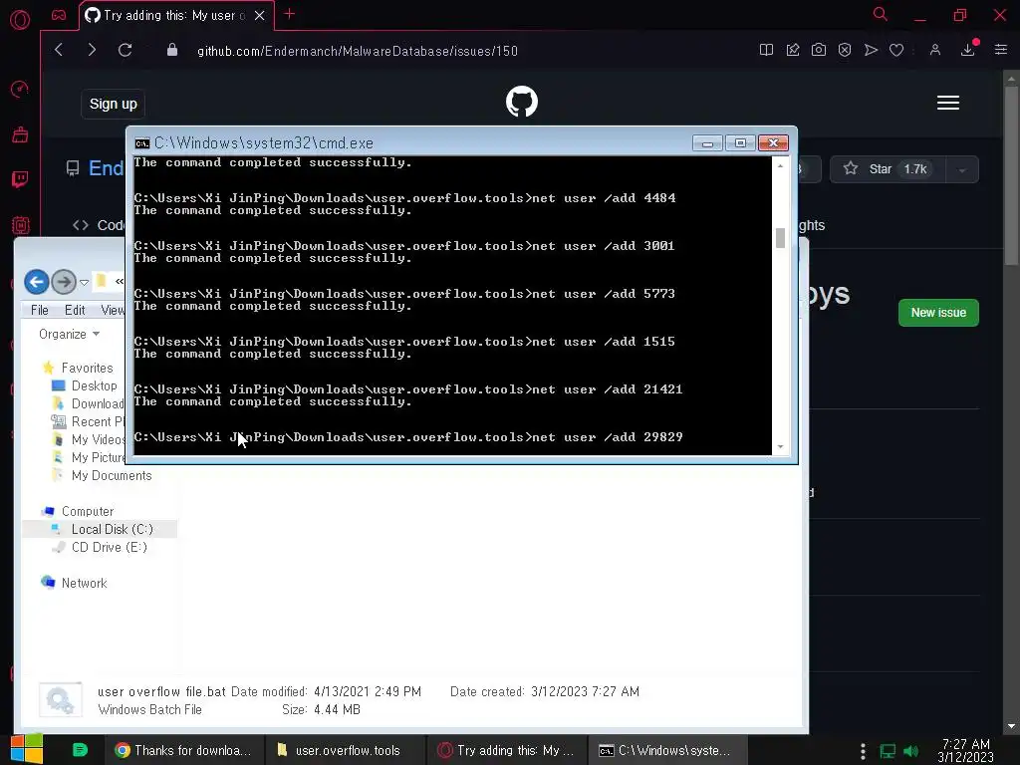Open the Easy setup sliders icon

coord(1001,50)
